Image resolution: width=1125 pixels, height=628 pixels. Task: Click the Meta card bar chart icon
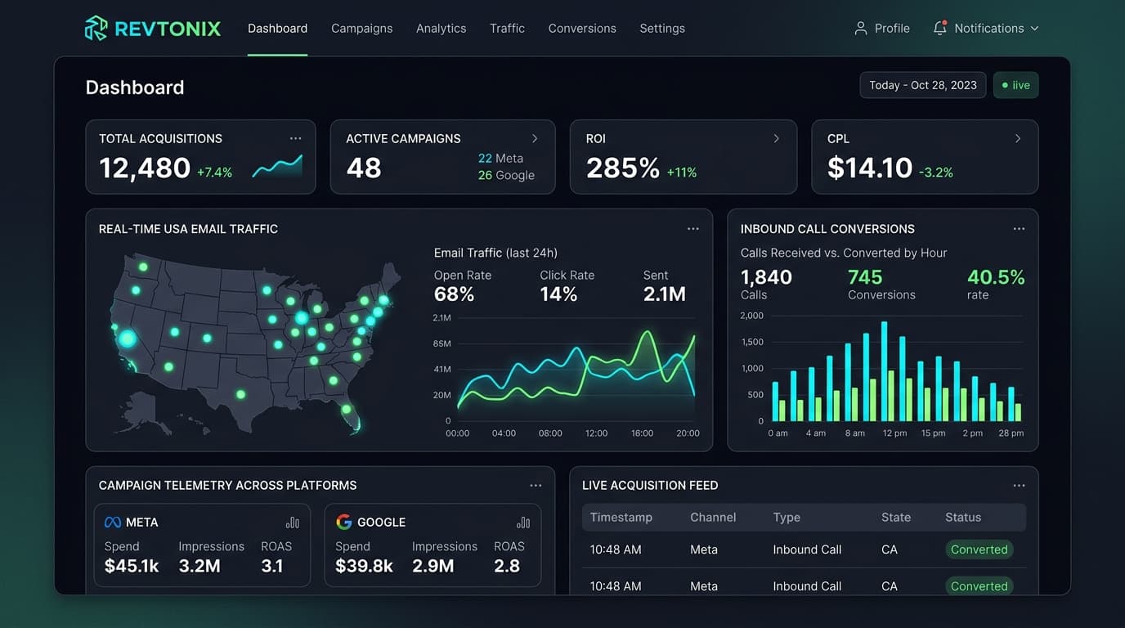(293, 523)
